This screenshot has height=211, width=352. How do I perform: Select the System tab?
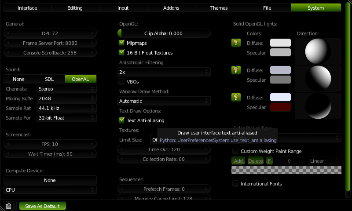(316, 8)
